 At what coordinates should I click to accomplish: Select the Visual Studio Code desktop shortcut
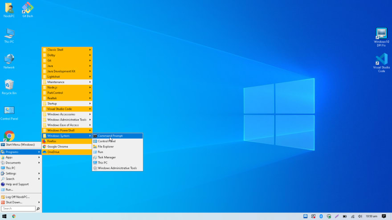[381, 63]
